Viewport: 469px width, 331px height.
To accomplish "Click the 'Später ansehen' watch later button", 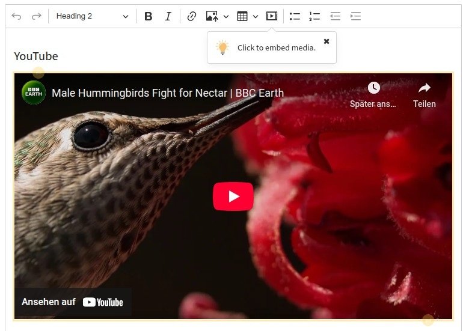I will coord(373,94).
